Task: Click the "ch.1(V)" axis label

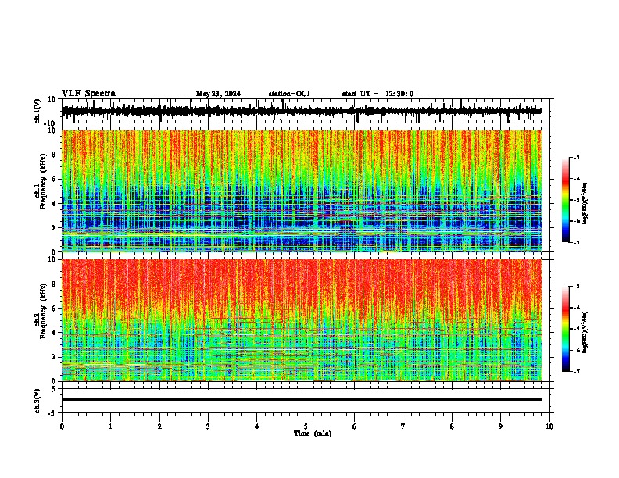Action: pos(38,111)
